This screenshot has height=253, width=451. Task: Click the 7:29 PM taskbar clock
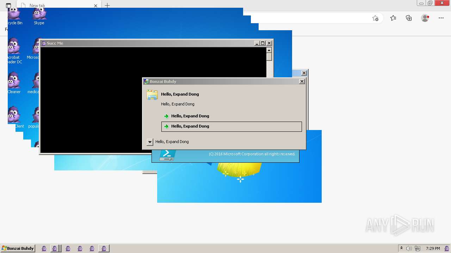(x=433, y=248)
